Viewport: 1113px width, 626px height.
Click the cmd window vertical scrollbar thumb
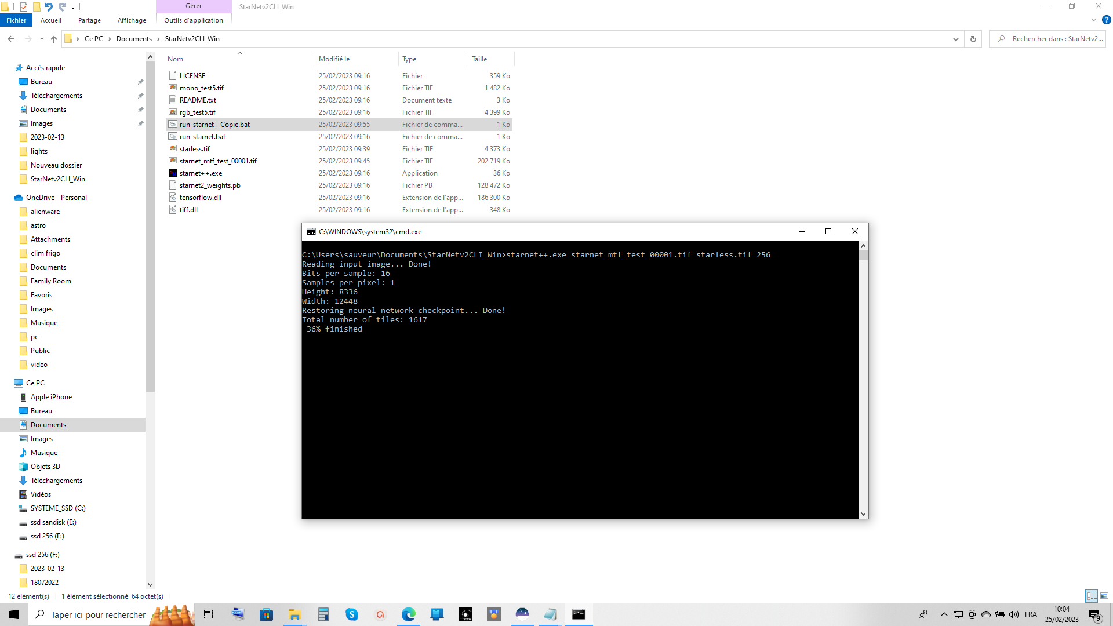pos(864,256)
